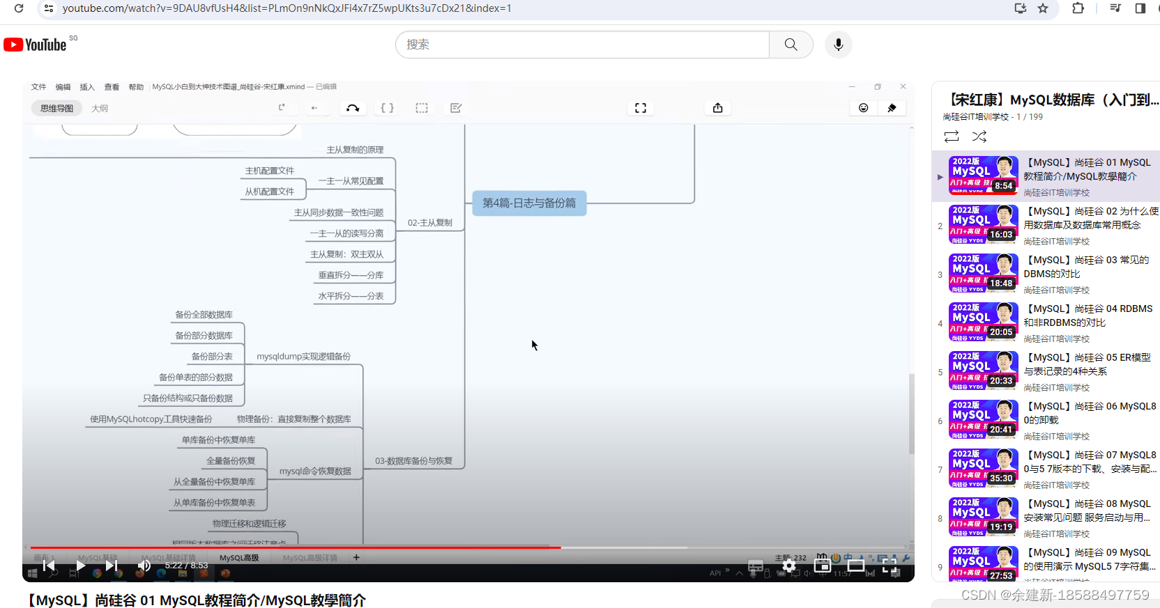Select the 第4篇-日志与备份篇 node
1160x608 pixels.
(x=529, y=203)
